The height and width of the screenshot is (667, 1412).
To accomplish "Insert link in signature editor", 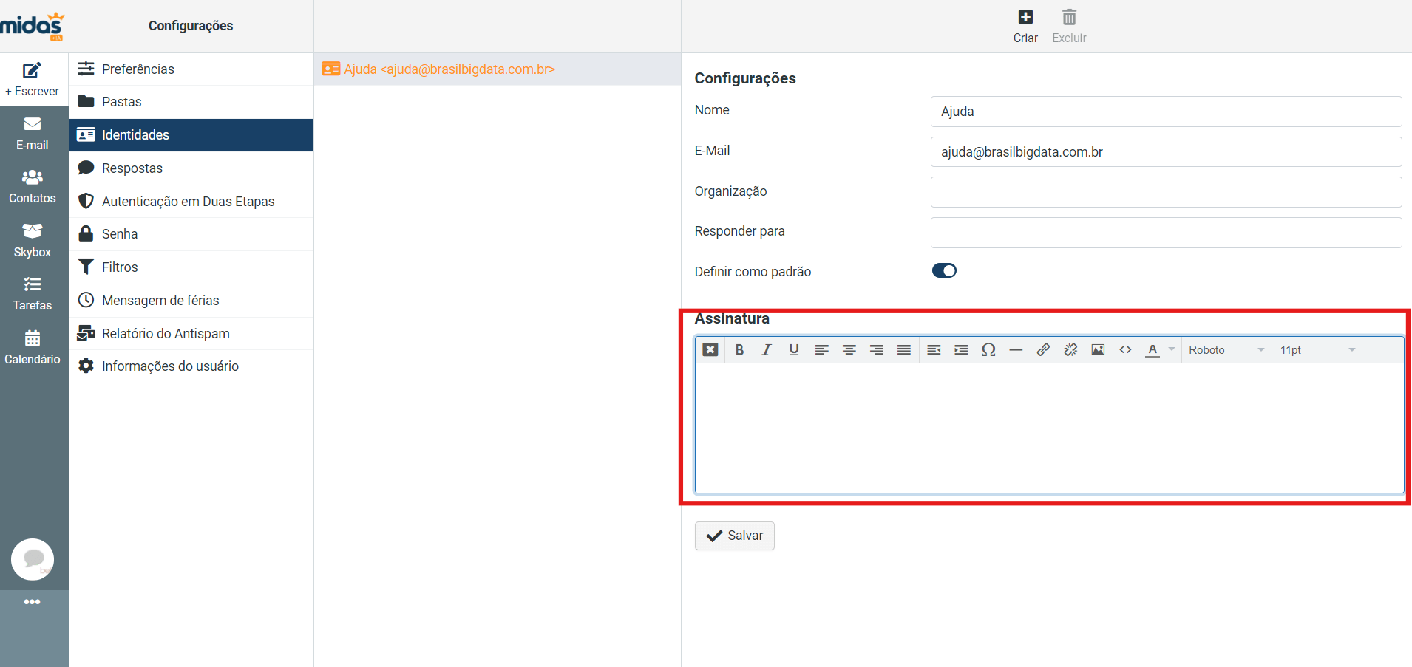I will (x=1043, y=350).
